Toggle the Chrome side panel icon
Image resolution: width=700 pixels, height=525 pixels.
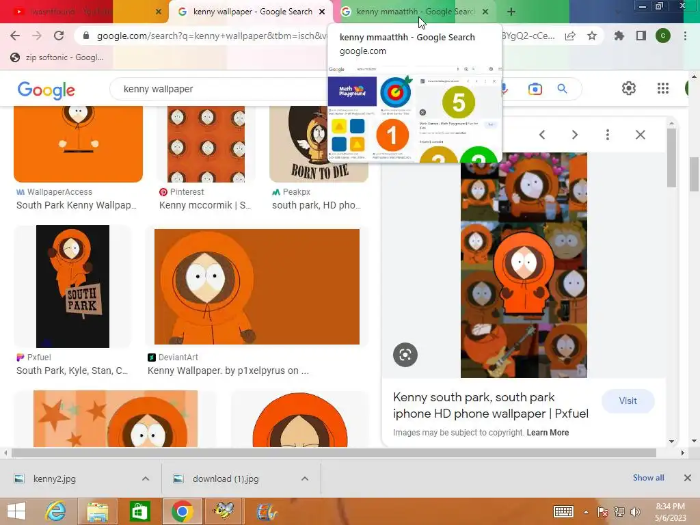[x=641, y=36]
